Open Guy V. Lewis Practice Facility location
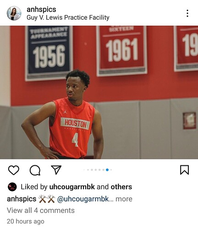 (68, 17)
